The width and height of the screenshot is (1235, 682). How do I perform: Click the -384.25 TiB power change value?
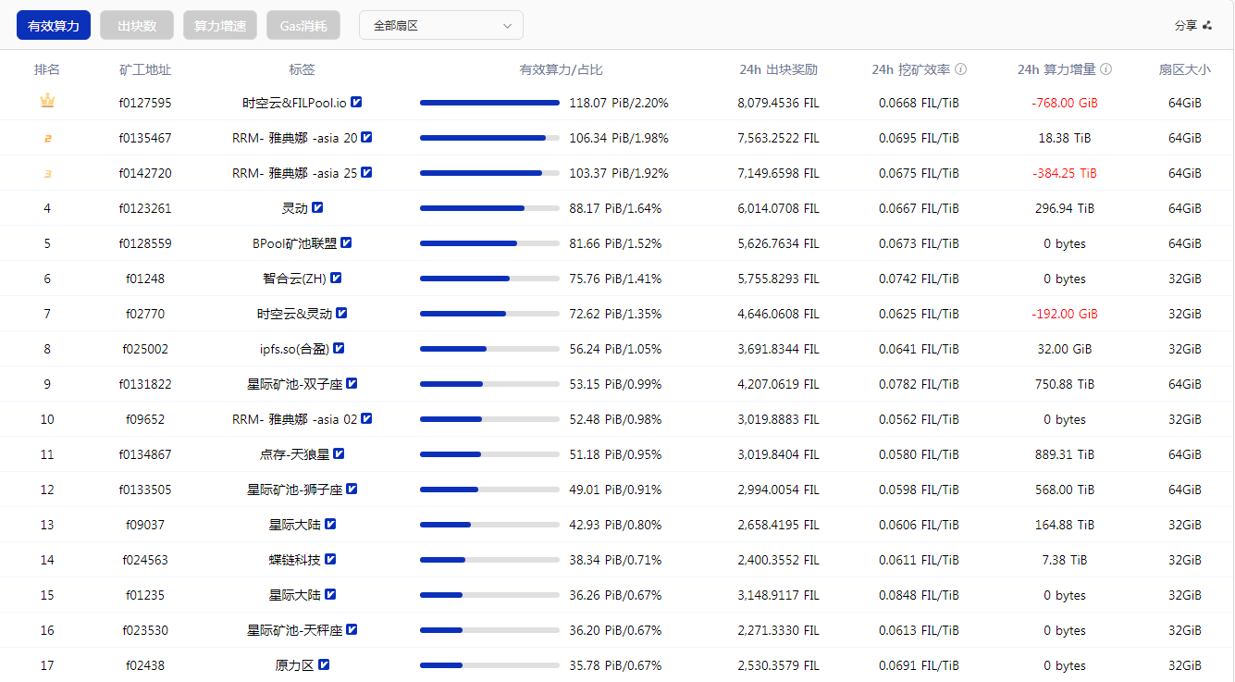pos(1065,173)
